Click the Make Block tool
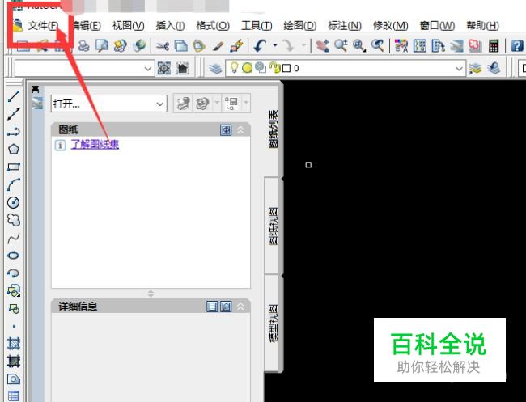 14,308
